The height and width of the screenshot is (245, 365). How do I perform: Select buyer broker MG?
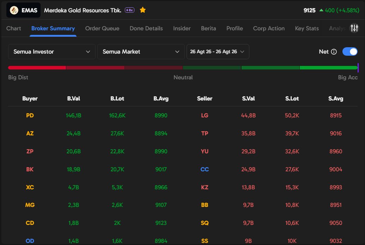[30, 205]
